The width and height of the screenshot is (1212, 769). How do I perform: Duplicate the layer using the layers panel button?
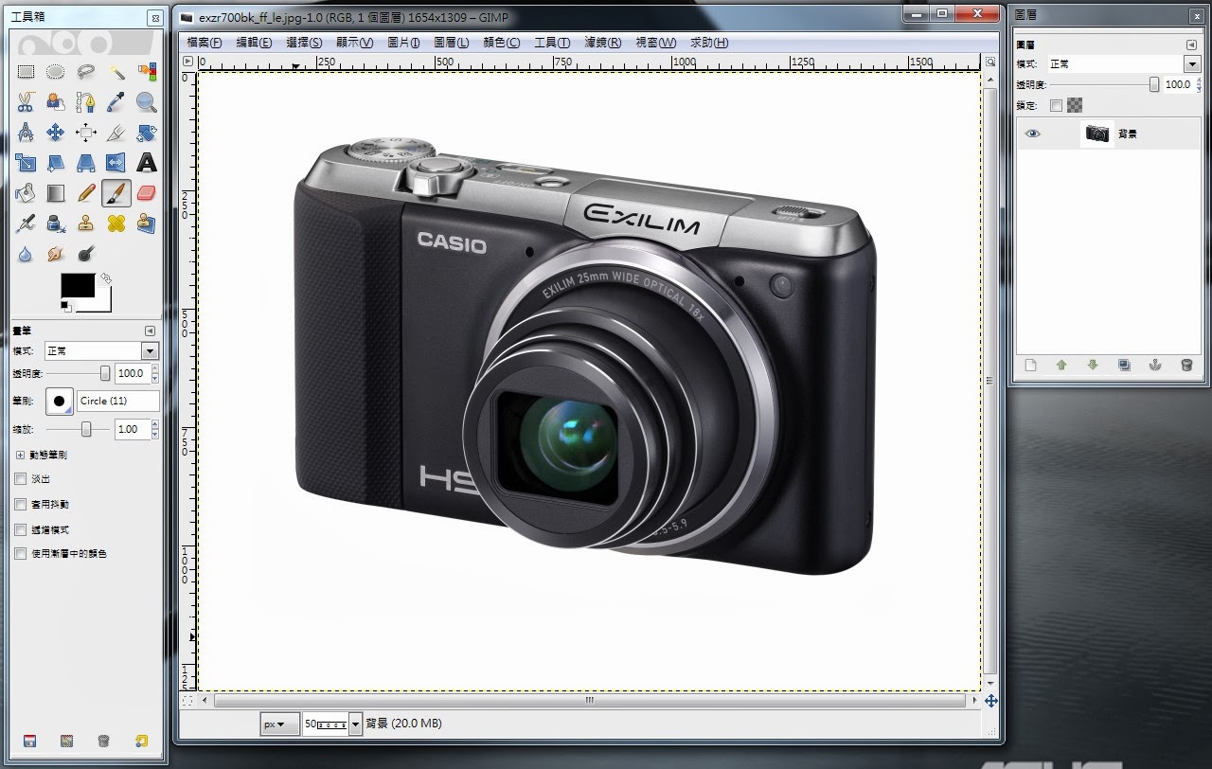tap(1124, 365)
